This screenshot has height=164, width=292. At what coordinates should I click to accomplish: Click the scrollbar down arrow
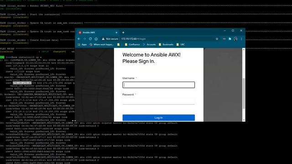pyautogui.click(x=244, y=120)
